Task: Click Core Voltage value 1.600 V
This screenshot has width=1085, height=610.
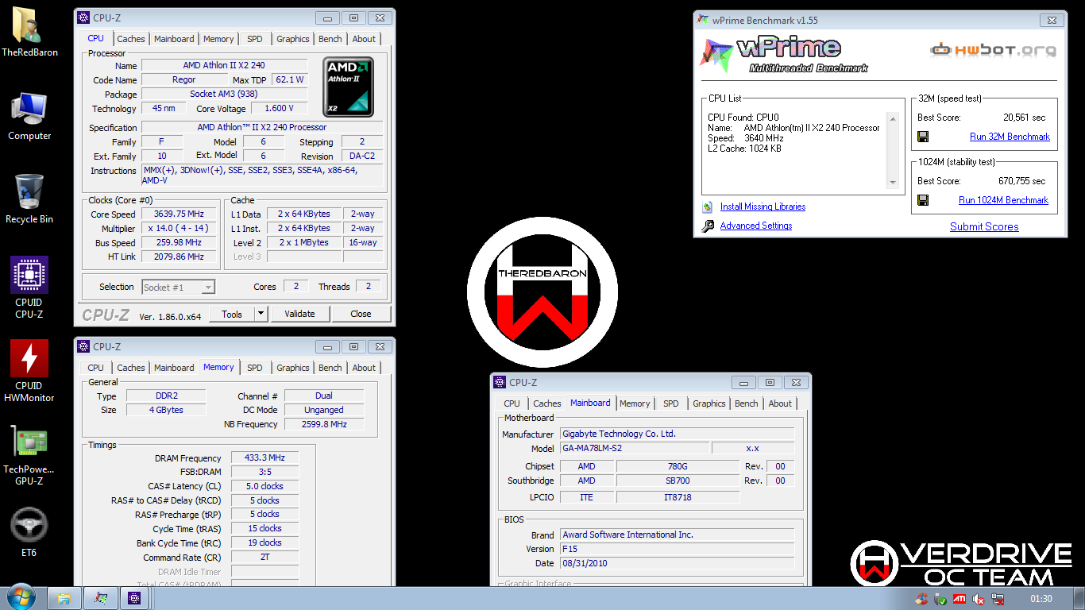Action: tap(279, 108)
